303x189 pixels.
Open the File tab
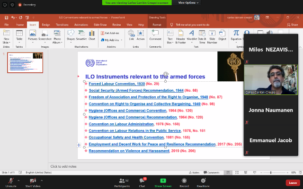(7, 25)
